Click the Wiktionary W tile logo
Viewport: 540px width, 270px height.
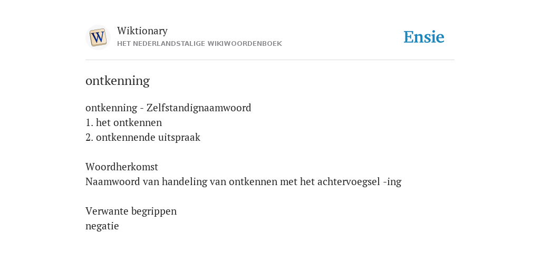pyautogui.click(x=98, y=37)
